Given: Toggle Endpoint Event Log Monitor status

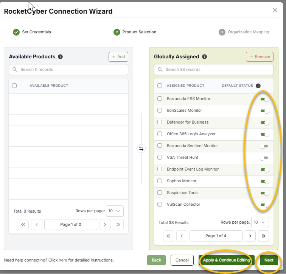Looking at the screenshot, I should pyautogui.click(x=264, y=170).
